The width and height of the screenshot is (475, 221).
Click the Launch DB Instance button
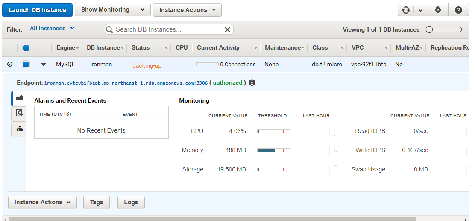pos(37,10)
